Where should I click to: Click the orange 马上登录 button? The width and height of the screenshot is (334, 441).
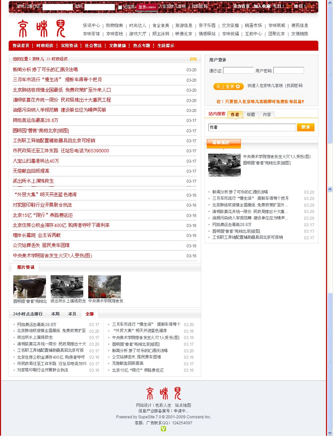coord(228,87)
